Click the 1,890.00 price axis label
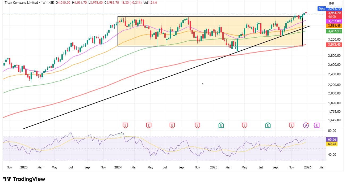This screenshot has height=187, width=346. (x=335, y=103)
